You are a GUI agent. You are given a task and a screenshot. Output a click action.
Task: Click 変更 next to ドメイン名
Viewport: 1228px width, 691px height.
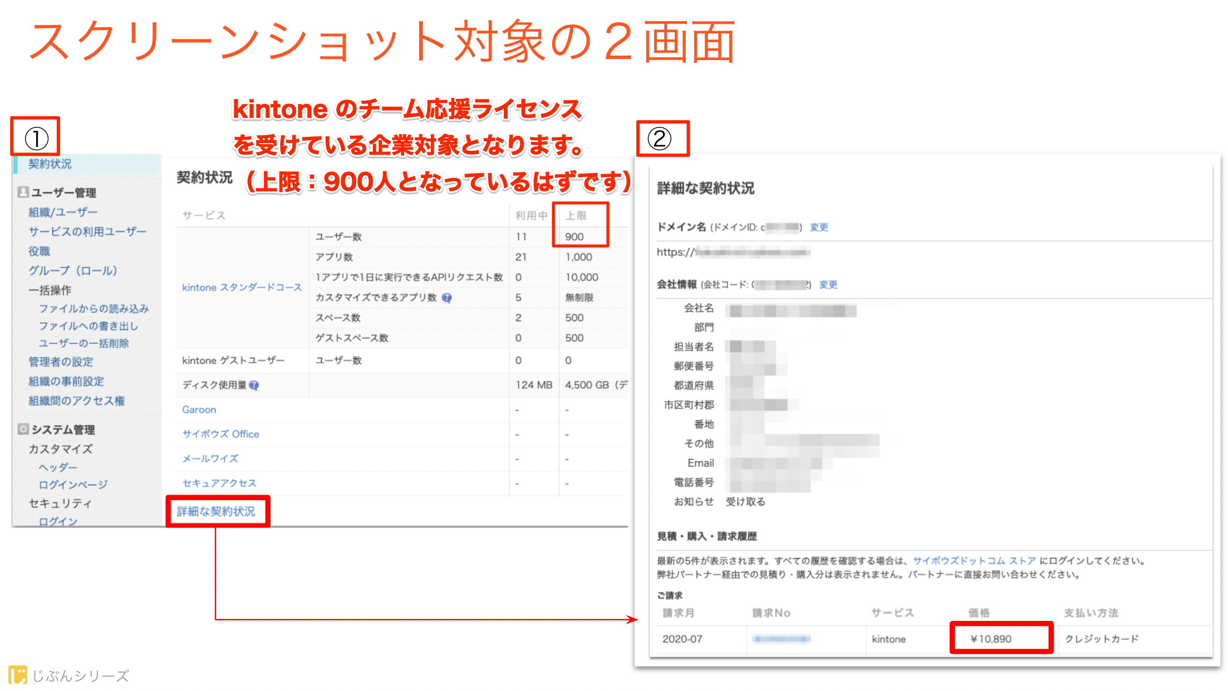[x=819, y=227]
